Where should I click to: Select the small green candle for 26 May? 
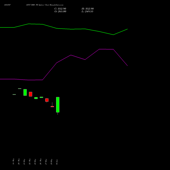[x=41, y=97]
